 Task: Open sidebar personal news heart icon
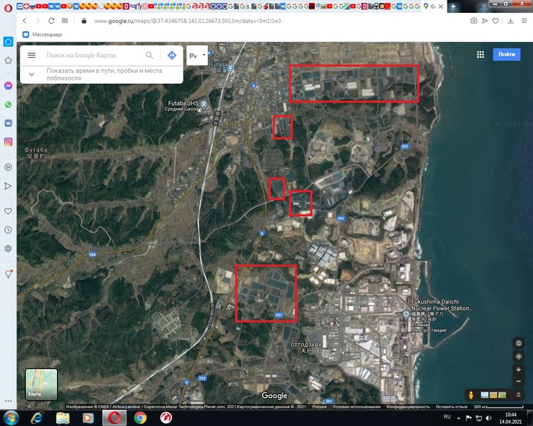pyautogui.click(x=8, y=211)
